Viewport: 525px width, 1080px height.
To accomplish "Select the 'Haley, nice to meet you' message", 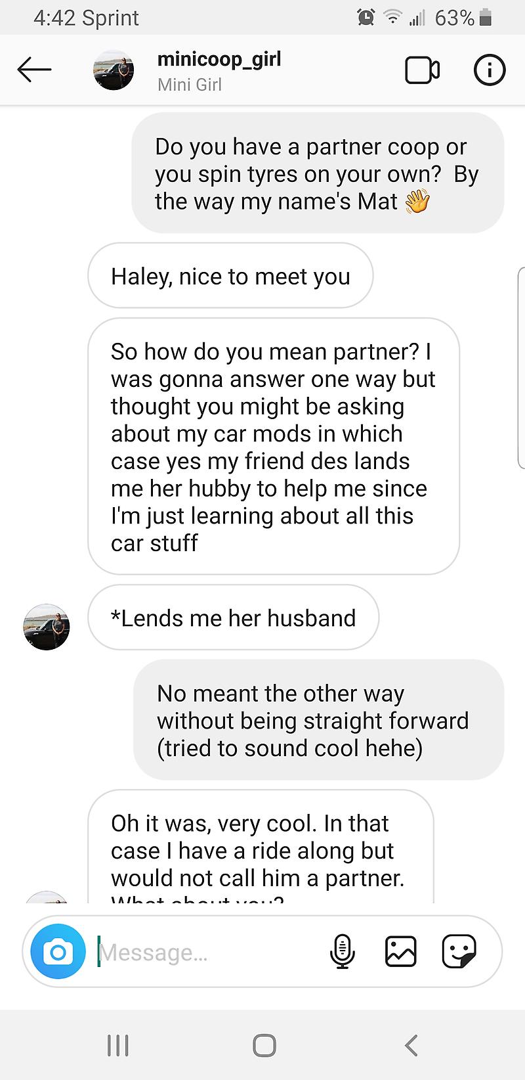I will click(230, 276).
